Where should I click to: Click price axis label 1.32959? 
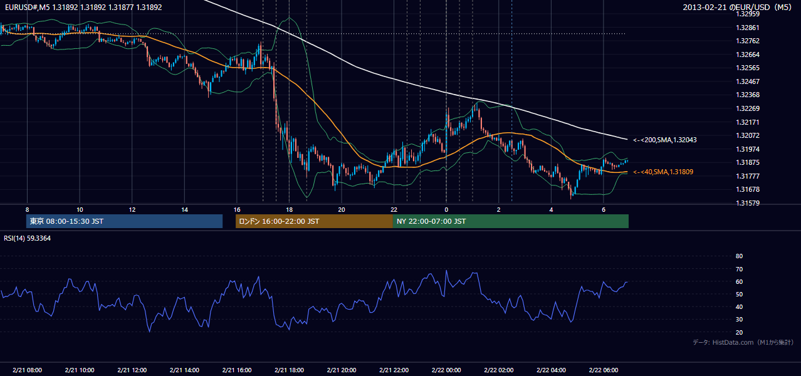(x=748, y=13)
